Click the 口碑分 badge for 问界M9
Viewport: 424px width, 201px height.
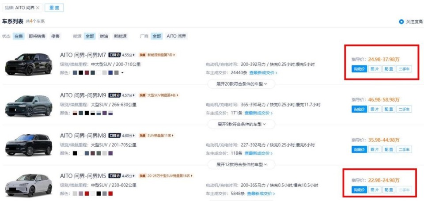click(x=115, y=95)
